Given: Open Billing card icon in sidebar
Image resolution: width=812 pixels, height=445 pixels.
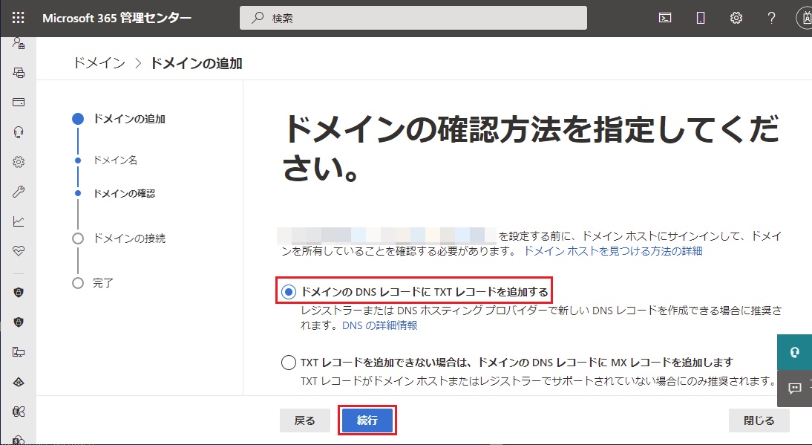Looking at the screenshot, I should [x=19, y=102].
